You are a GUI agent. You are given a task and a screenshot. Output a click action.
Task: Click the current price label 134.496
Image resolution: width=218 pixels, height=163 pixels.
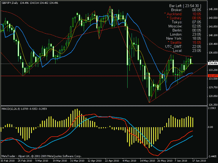tap(213, 64)
